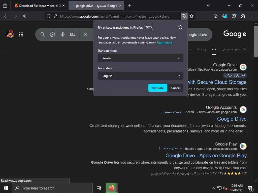
Task: Click ترجمه این صفحه on Google Accounts result
Action: (173, 112)
